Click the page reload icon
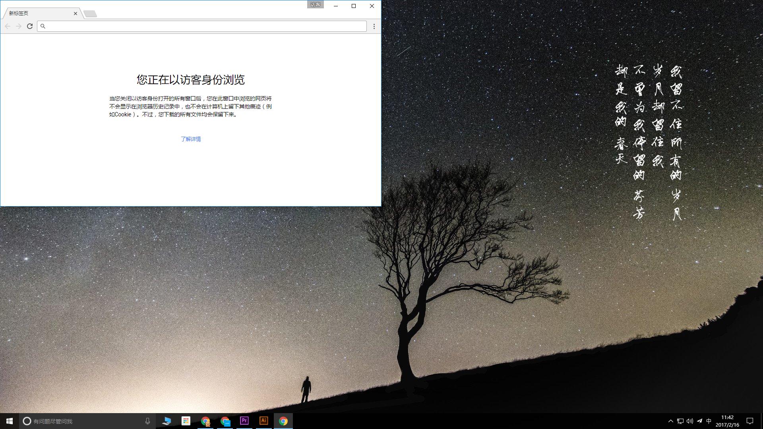763x429 pixels. point(30,26)
